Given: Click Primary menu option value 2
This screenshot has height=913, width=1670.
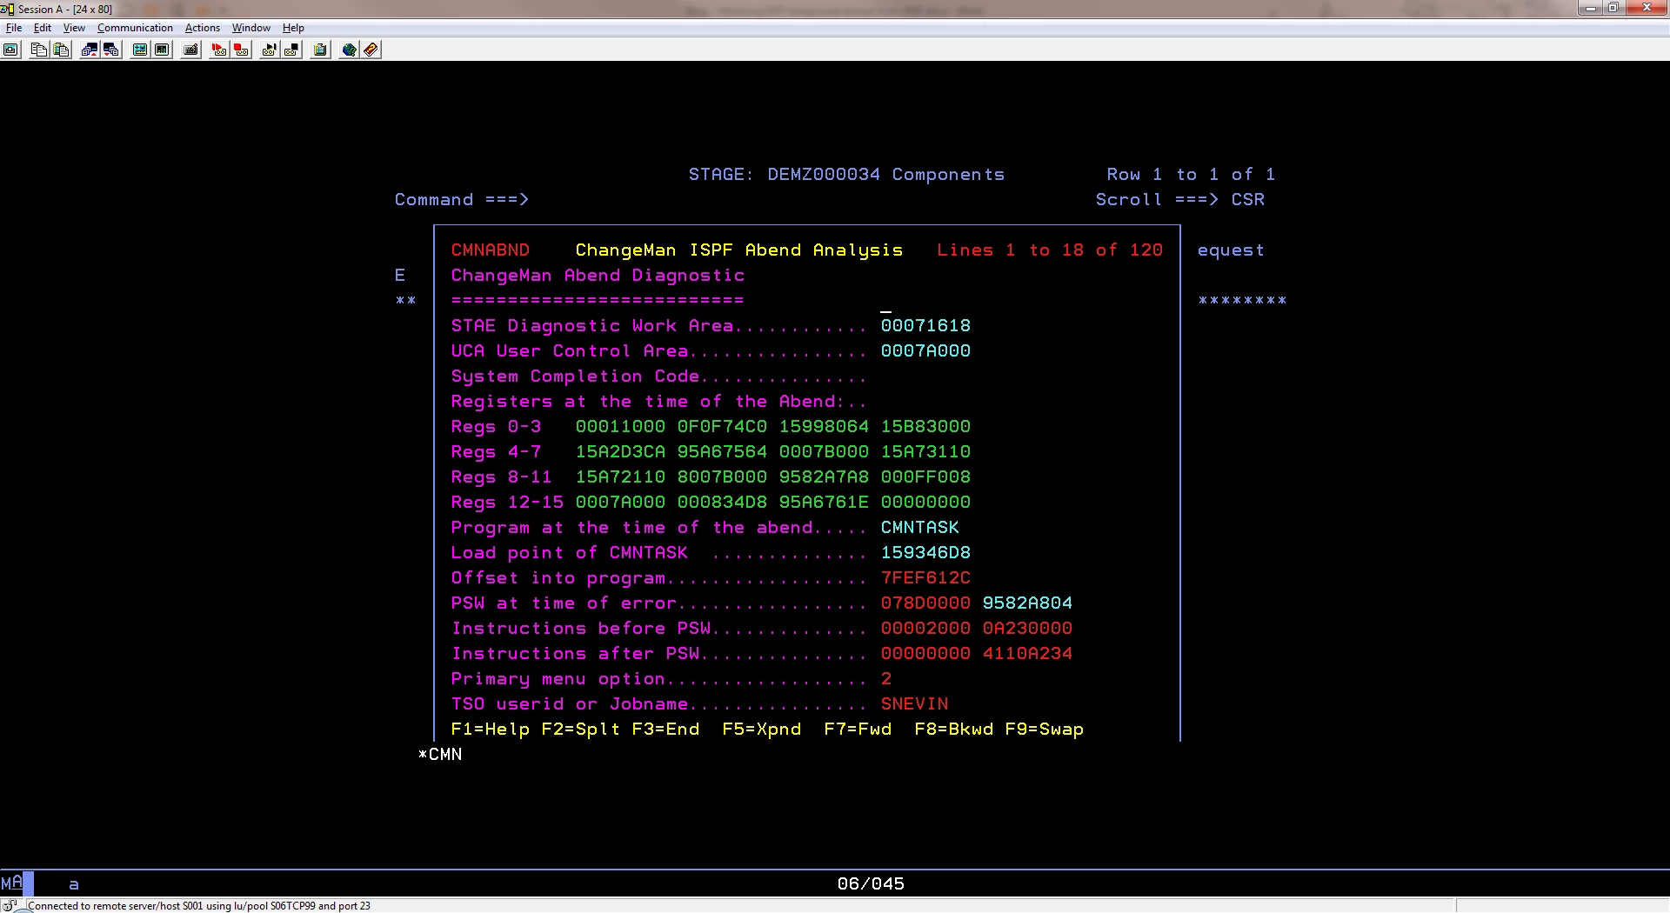Looking at the screenshot, I should (886, 679).
